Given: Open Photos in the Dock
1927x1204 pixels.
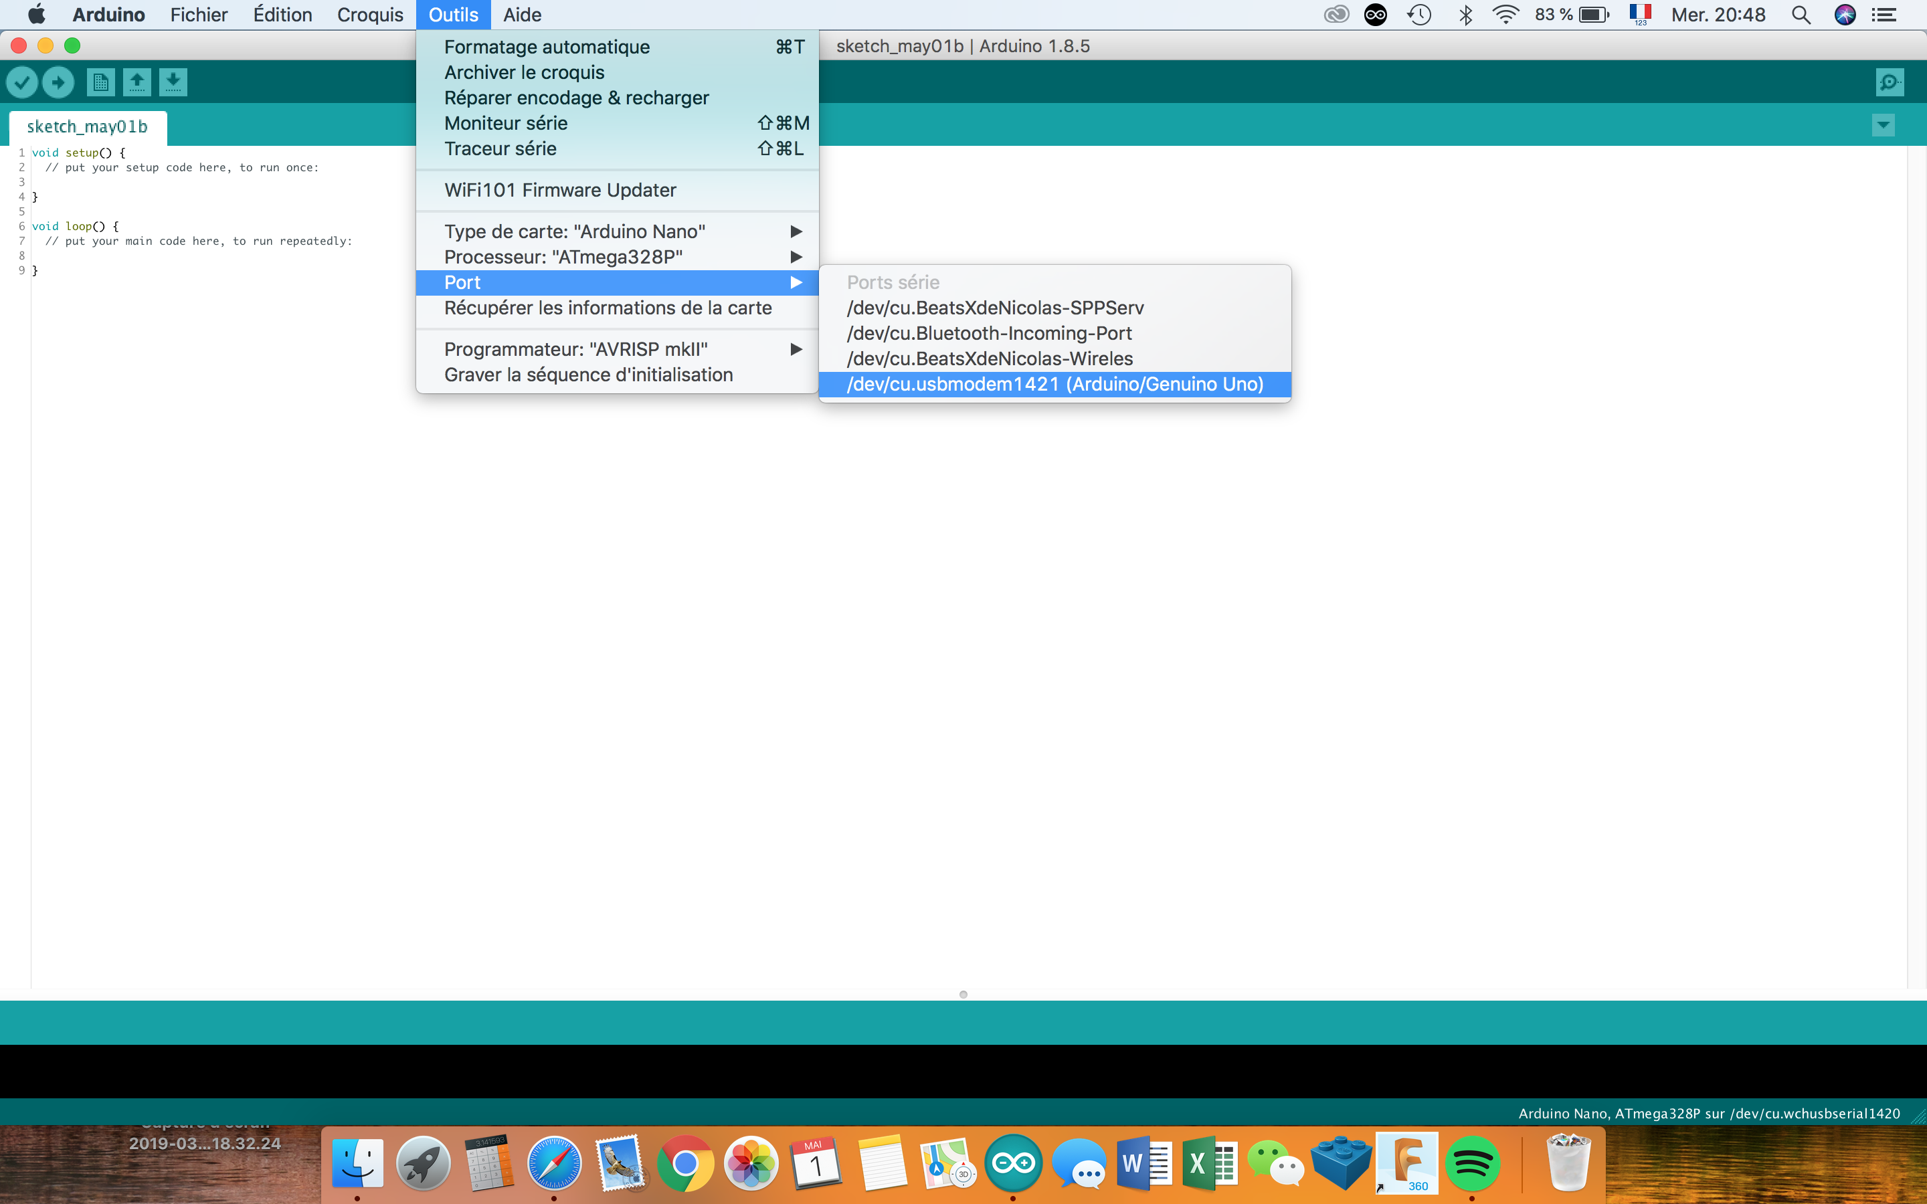Looking at the screenshot, I should pos(751,1163).
